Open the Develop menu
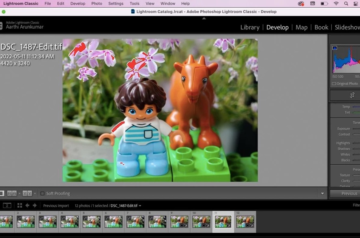The image size is (360, 238). coord(78,3)
